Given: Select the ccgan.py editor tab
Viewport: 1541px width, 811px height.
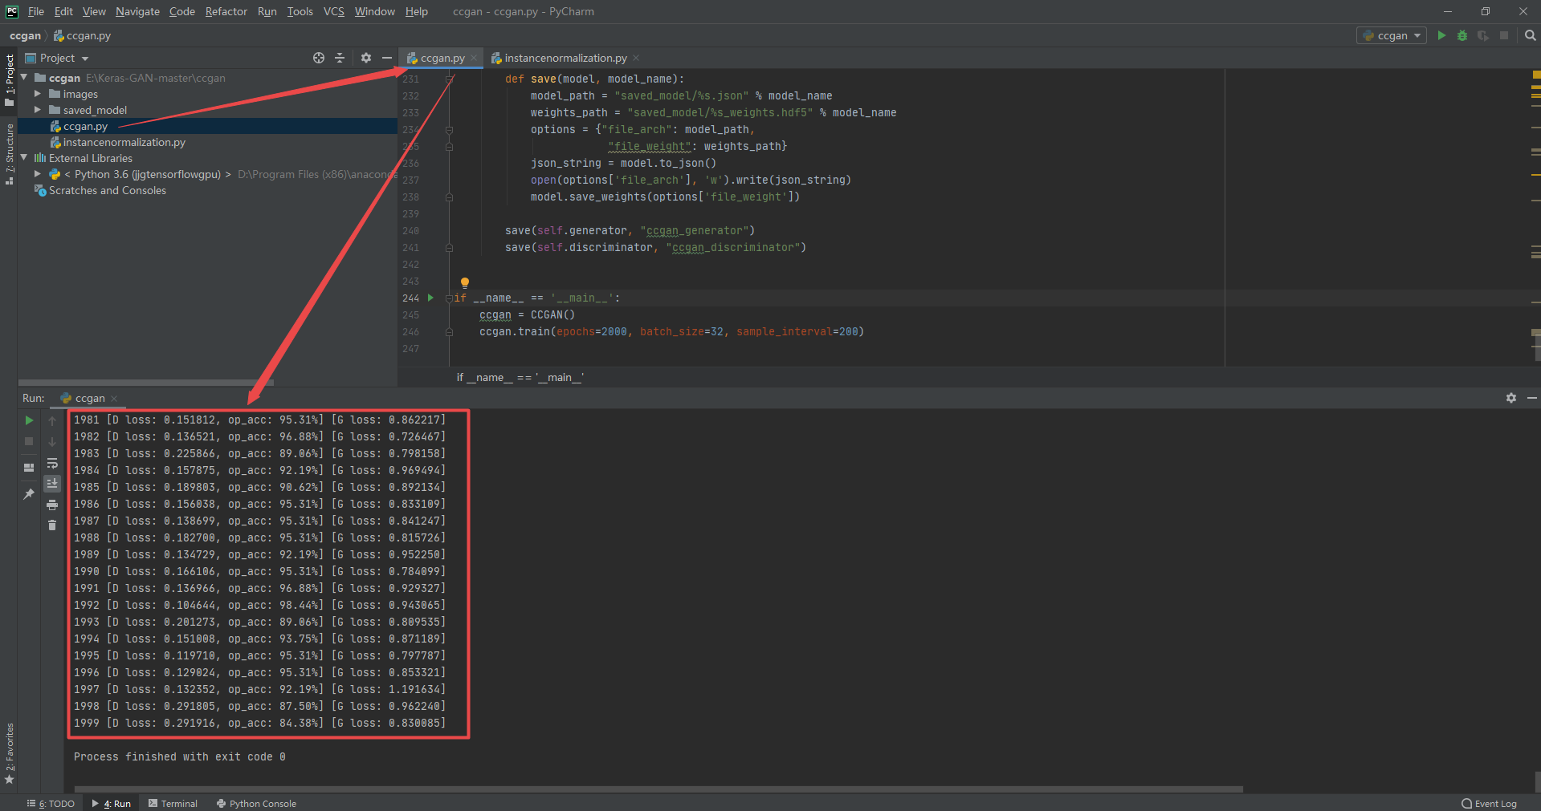Looking at the screenshot, I should click(442, 58).
